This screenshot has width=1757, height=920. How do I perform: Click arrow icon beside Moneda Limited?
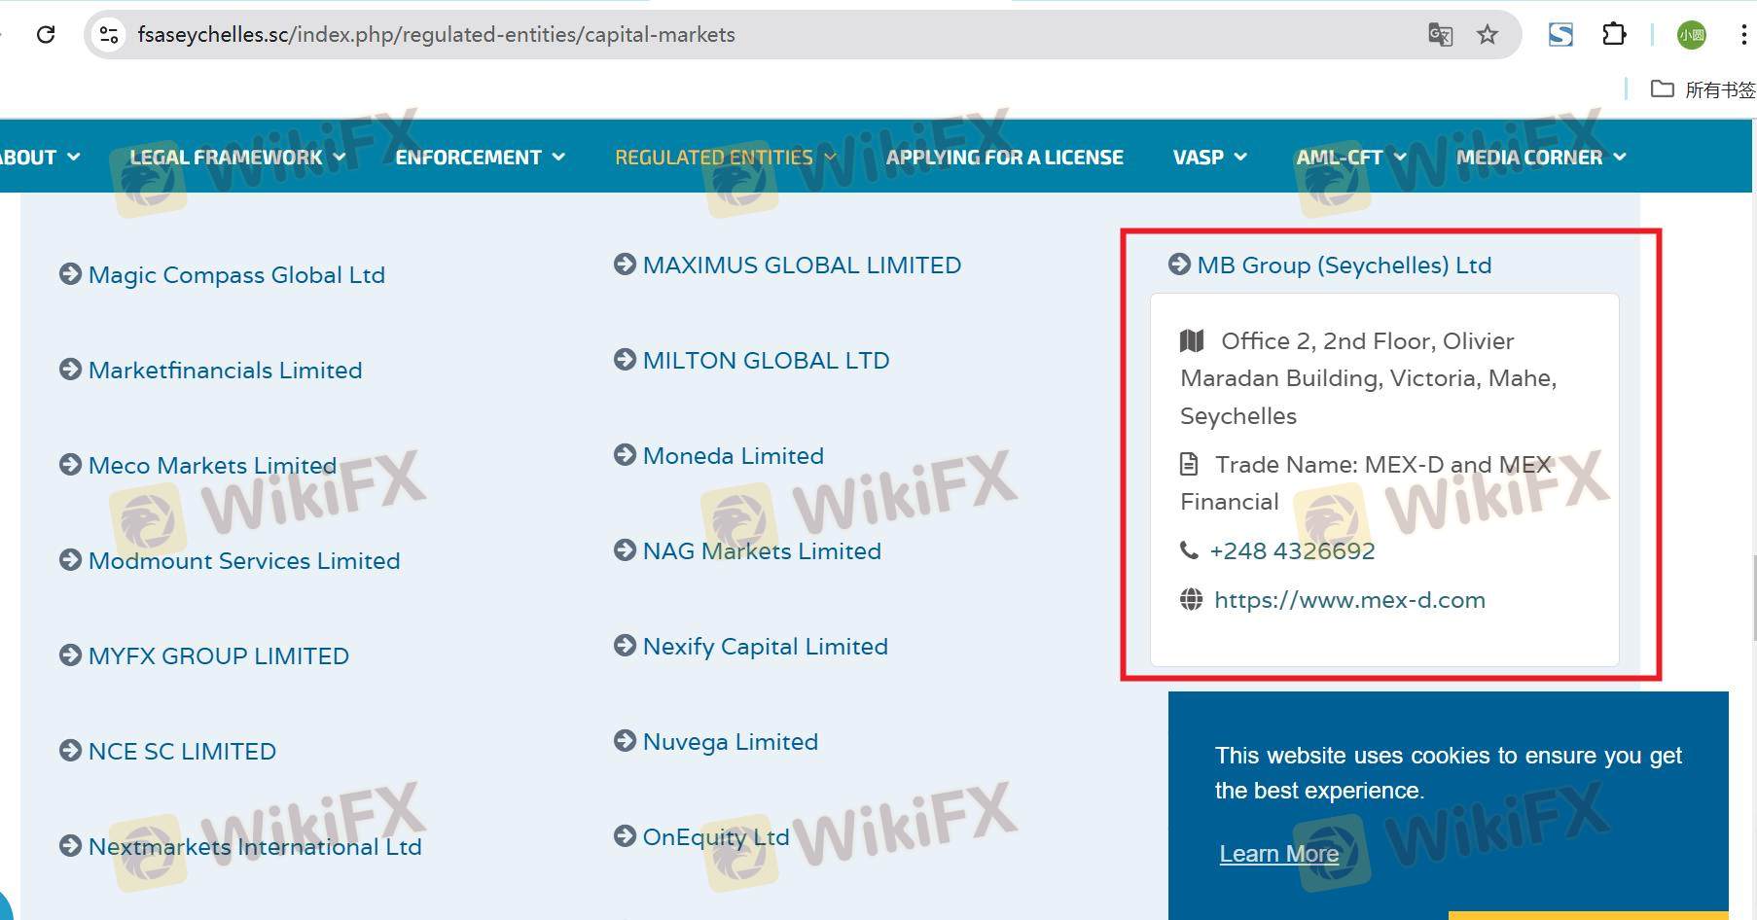(625, 455)
